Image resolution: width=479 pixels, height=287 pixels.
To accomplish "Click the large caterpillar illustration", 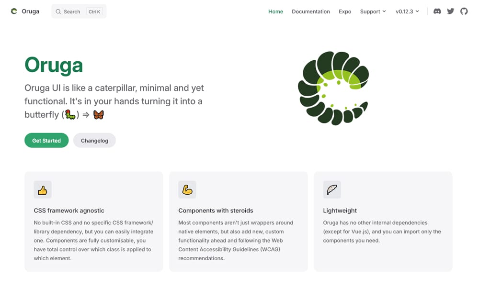I will coord(334,88).
